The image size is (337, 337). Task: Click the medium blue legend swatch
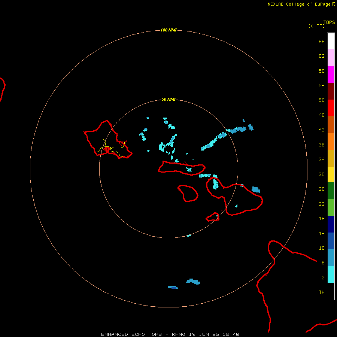click(331, 241)
